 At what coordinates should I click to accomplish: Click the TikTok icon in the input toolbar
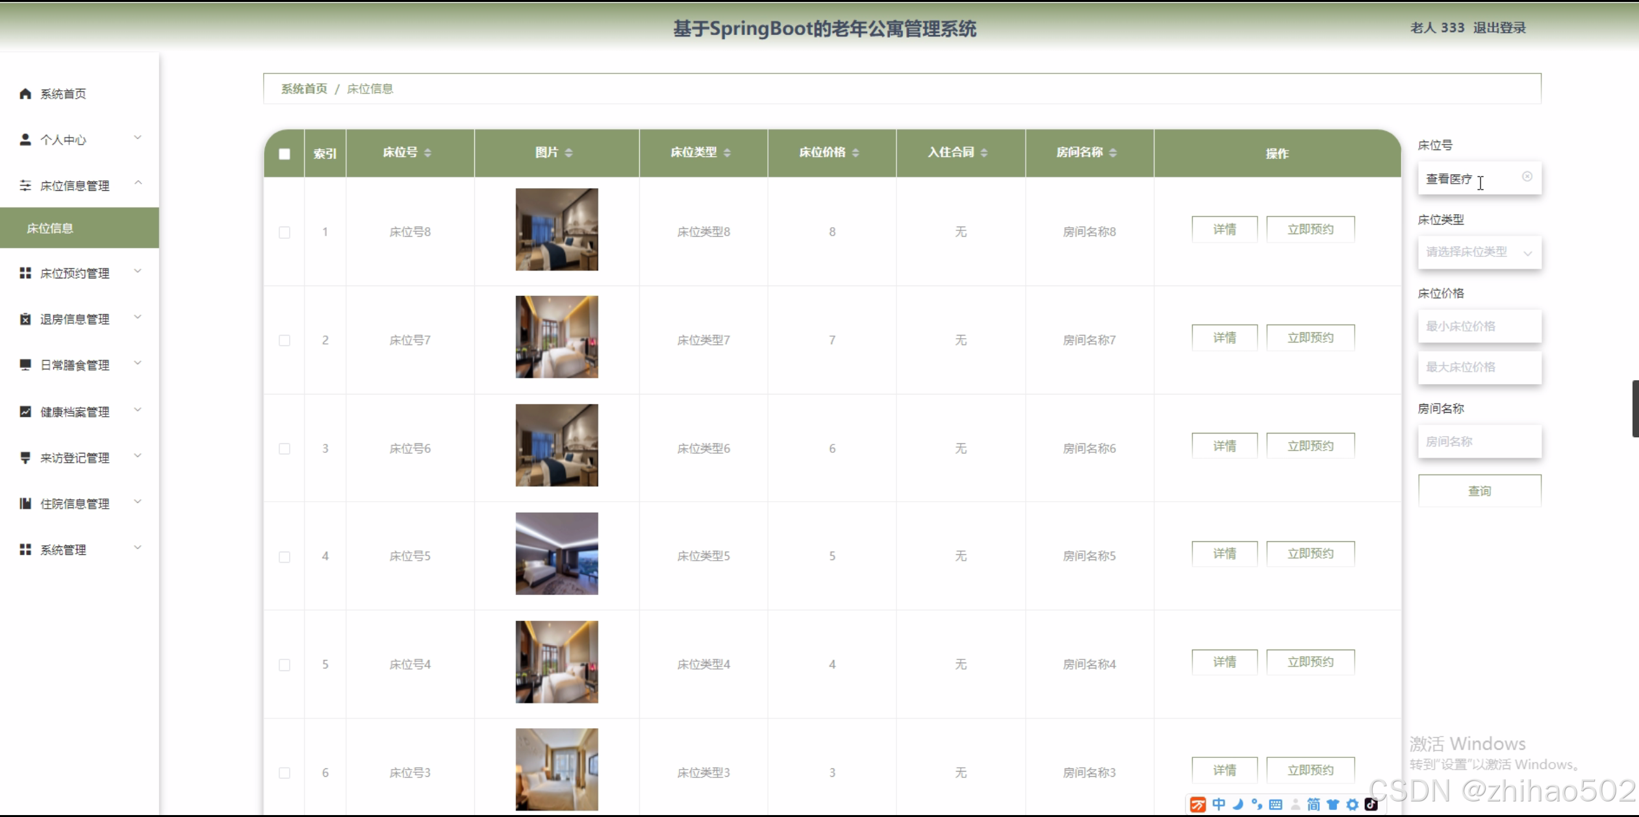tap(1371, 805)
